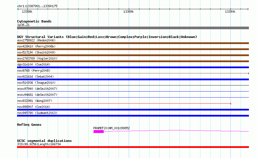Click the 1p36.21 band label
This screenshot has width=257, height=158.
click(23, 25)
